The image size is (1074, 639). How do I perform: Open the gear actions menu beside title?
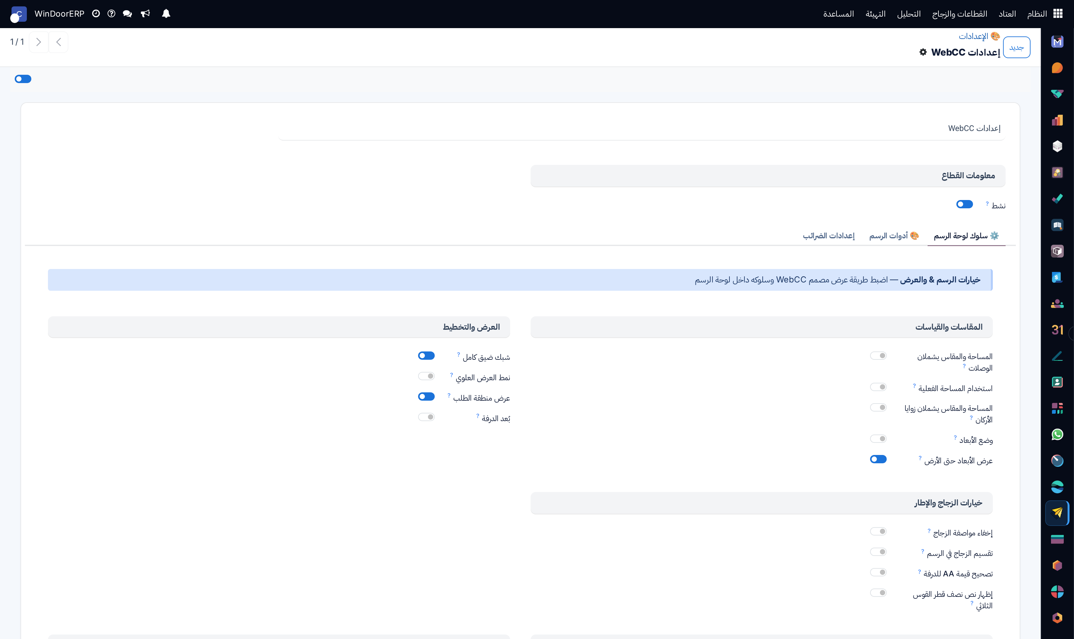click(923, 52)
